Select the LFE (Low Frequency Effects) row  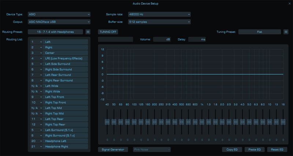pos(65,58)
